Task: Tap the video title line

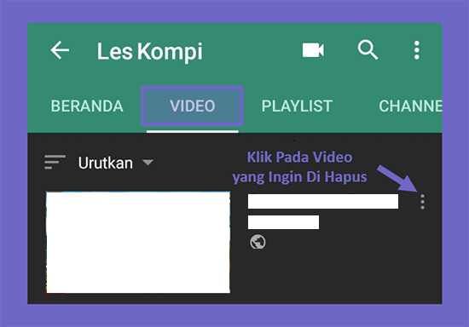Action: (x=323, y=202)
